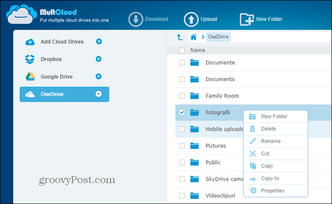
Task: Check the Mobile uploads checkbox
Action: coord(182,129)
